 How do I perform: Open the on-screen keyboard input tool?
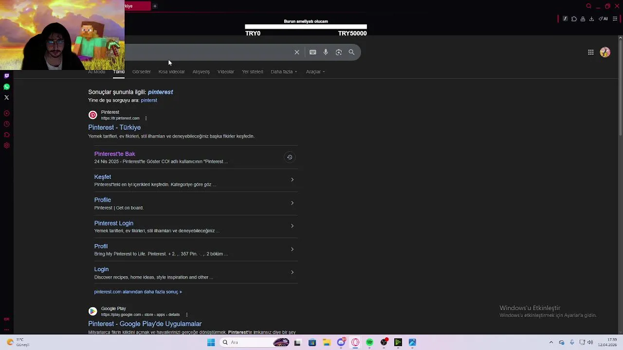[313, 52]
